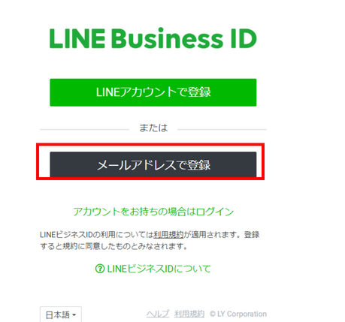Select the language selector showing 日本語
The width and height of the screenshot is (345, 322).
(x=61, y=314)
